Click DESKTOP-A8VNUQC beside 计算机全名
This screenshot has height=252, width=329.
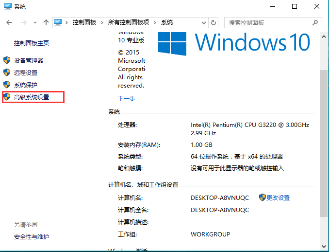coord(220,210)
